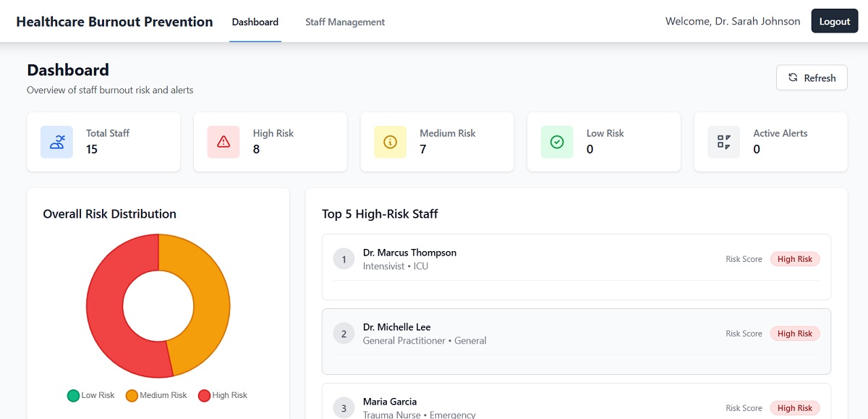This screenshot has height=419, width=868.
Task: Click the Low Risk checkmark icon
Action: pyautogui.click(x=557, y=142)
